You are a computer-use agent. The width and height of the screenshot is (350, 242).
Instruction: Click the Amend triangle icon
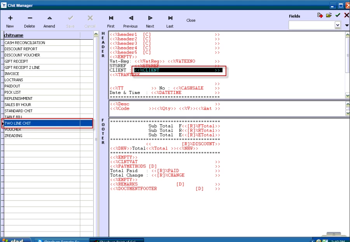(x=50, y=18)
